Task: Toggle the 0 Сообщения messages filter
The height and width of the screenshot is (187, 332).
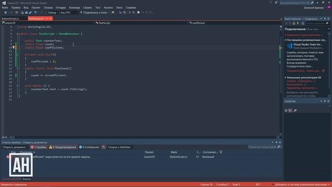Action: [x=89, y=147]
